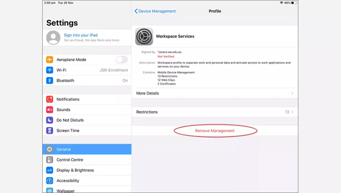Image resolution: width=341 pixels, height=193 pixels.
Task: Tap the 2 Certificates line
Action: pyautogui.click(x=167, y=84)
